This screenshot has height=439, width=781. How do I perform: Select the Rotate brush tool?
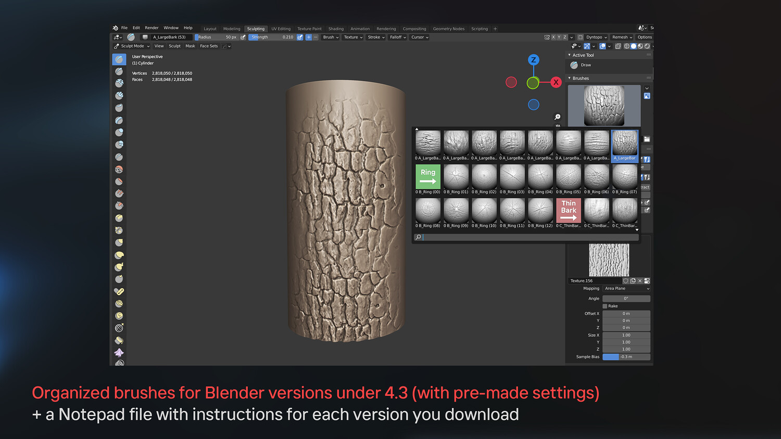point(119,316)
